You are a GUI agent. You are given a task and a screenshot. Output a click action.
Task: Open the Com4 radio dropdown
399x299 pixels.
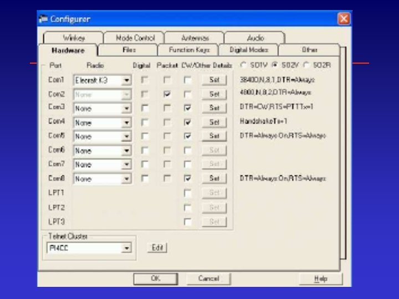click(103, 123)
